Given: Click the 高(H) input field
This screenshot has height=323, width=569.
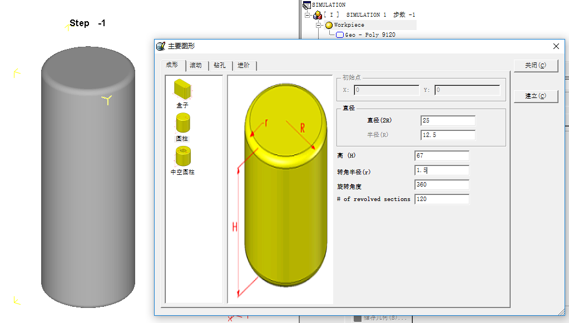Looking at the screenshot, I should (x=442, y=155).
